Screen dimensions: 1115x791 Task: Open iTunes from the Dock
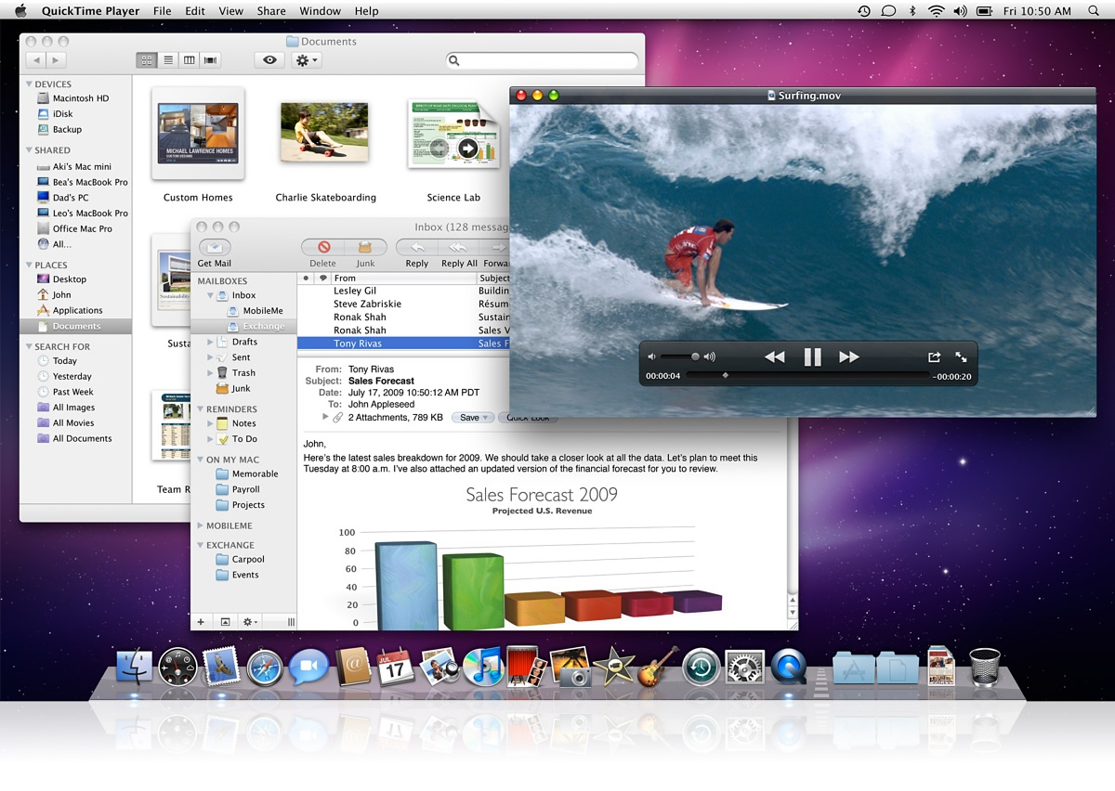coord(483,668)
